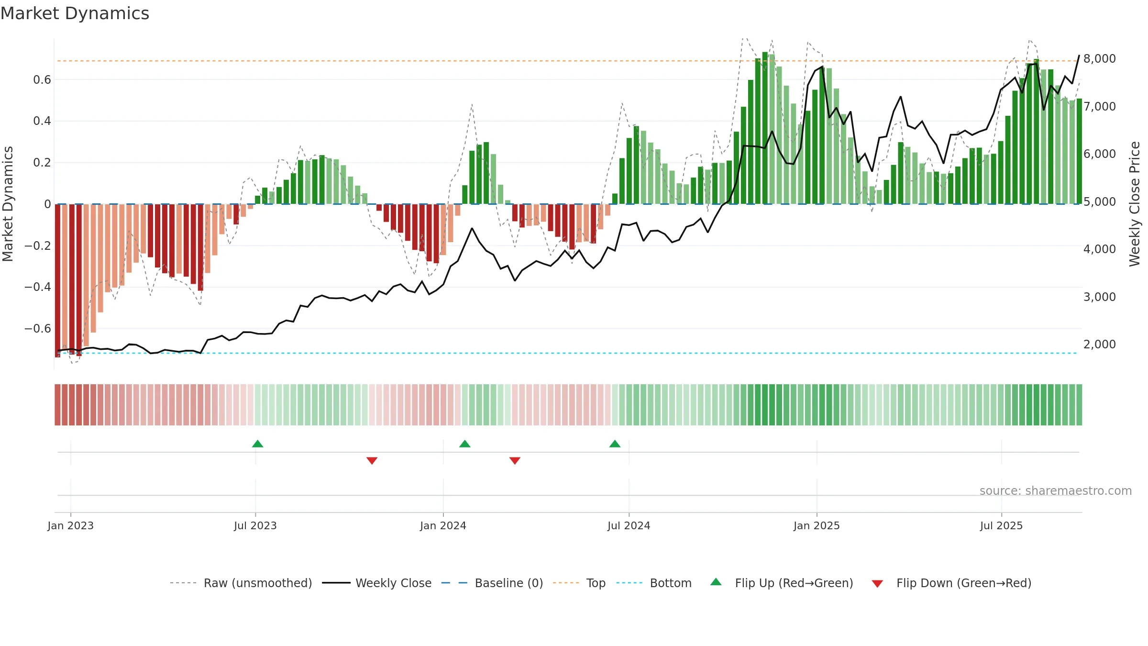Click the 8,000 price axis tick
The image size is (1148, 646).
click(1100, 58)
